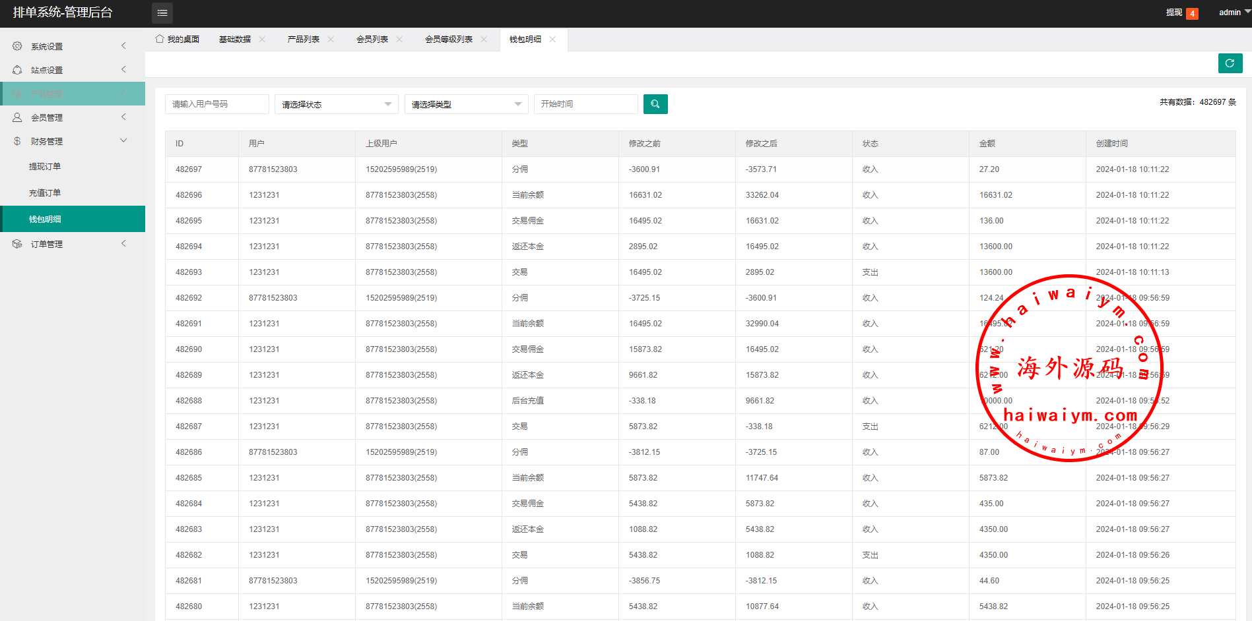Click the 订单管理 box icon
Image resolution: width=1252 pixels, height=621 pixels.
coord(17,244)
